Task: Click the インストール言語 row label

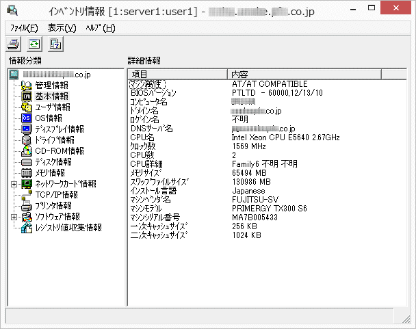Action: pos(153,191)
